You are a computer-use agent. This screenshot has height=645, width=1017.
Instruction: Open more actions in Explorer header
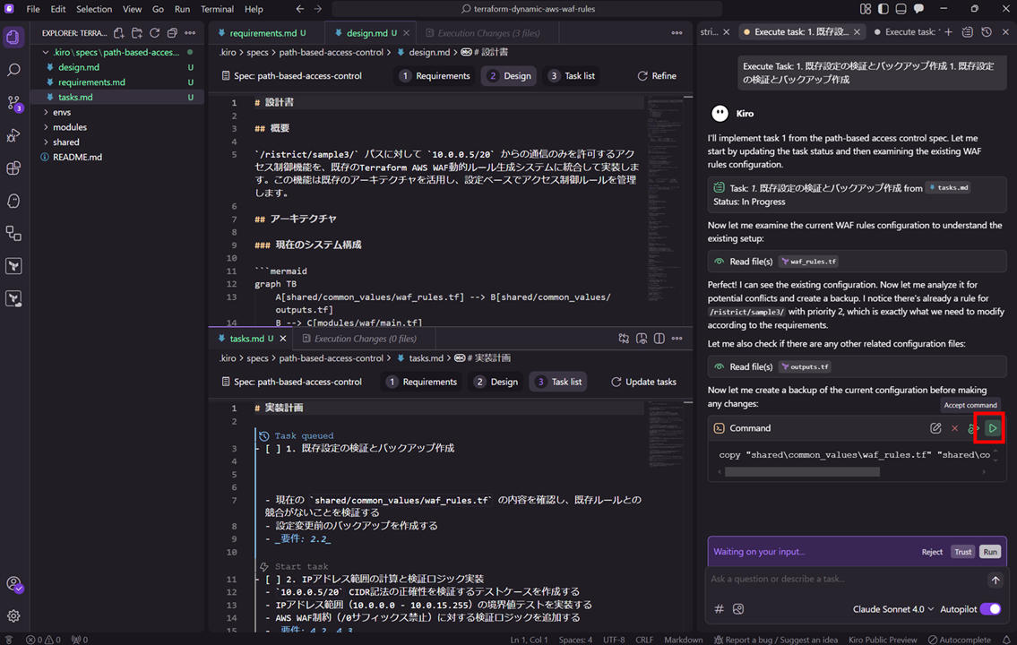pos(190,33)
